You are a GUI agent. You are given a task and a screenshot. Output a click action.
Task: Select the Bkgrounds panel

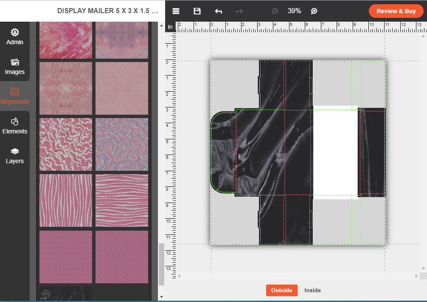click(15, 96)
